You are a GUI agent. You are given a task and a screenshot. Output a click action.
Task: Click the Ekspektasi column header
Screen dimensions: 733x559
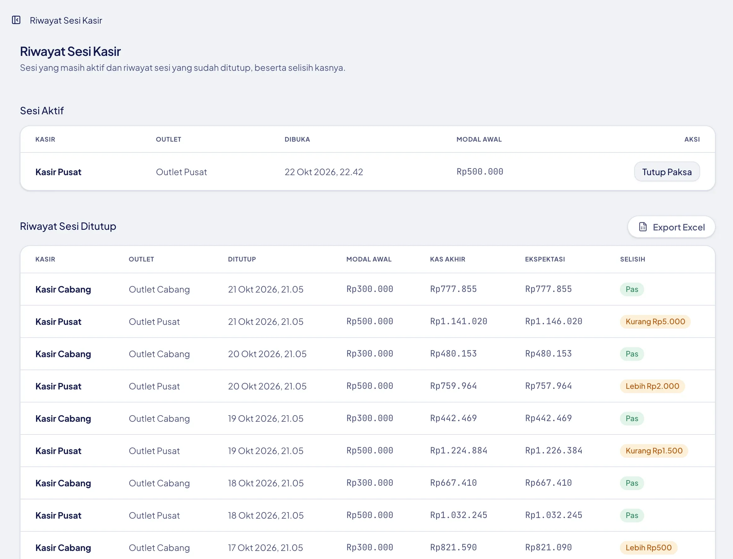(x=545, y=259)
